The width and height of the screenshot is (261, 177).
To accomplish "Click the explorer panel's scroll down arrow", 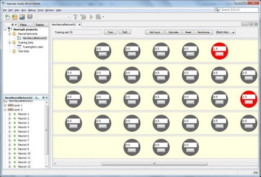I will pos(46,166).
